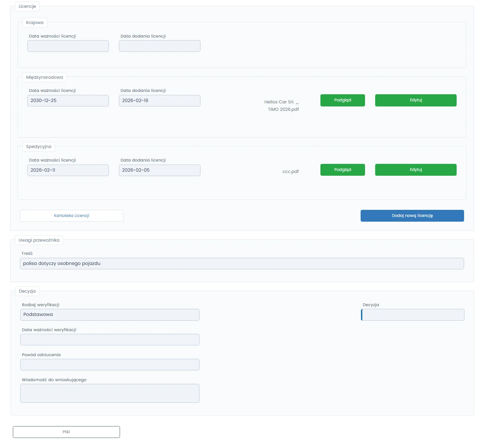Click Spedycyjna added date 2026-02-05 field
Image resolution: width=484 pixels, height=443 pixels.
tap(160, 171)
